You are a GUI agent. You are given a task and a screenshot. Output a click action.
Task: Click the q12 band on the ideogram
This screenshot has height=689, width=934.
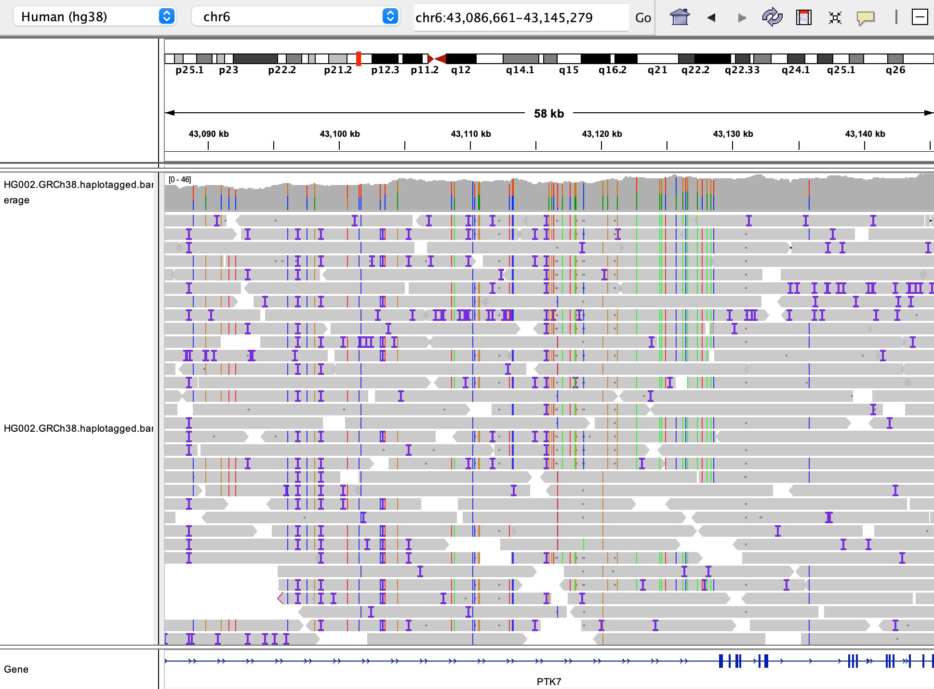point(461,59)
